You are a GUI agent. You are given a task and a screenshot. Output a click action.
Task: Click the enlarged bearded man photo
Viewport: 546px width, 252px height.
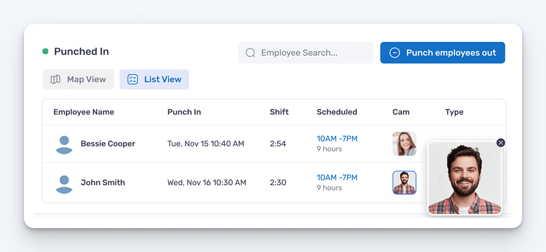point(464,178)
